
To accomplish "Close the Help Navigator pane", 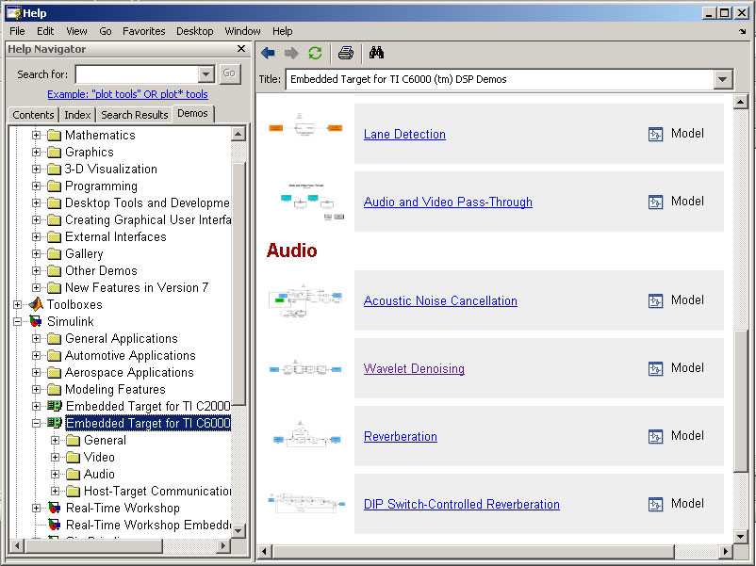I will [241, 49].
